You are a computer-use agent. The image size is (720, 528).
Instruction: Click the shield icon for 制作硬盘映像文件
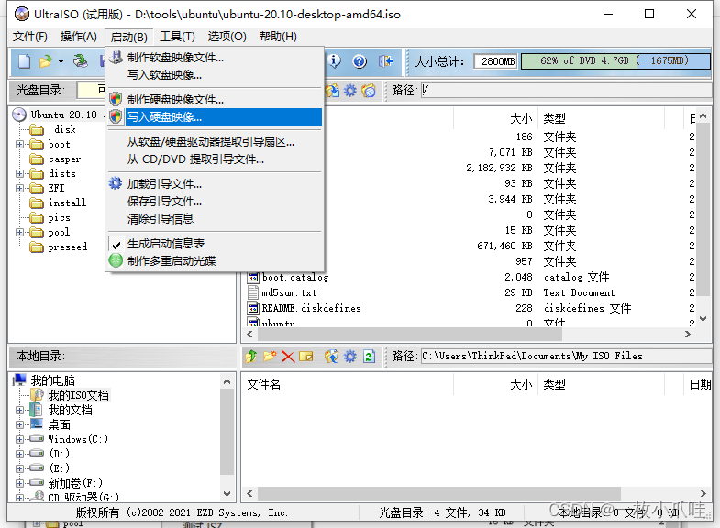point(116,99)
